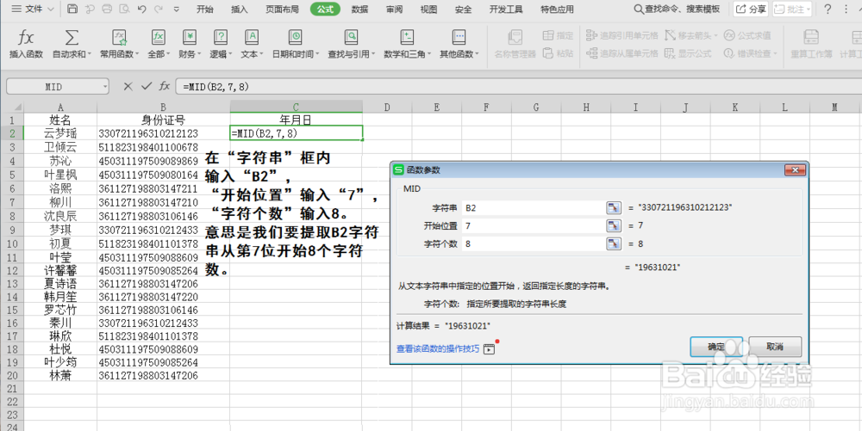Screen dimensions: 862x431
Task: Click the 指定 name command
Action: click(559, 35)
